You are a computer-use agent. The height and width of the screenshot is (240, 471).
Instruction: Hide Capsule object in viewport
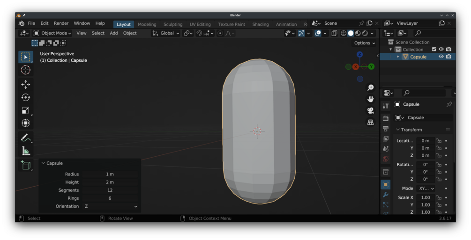point(441,57)
